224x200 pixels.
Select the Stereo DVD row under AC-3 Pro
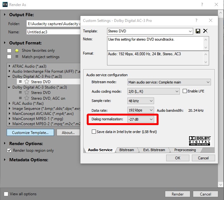(x=49, y=82)
